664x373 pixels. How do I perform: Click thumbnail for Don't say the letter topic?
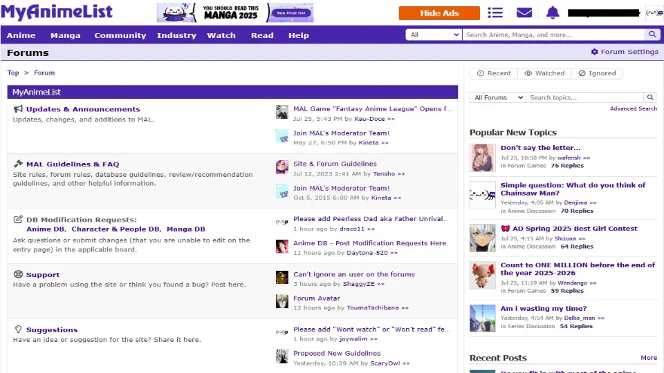pyautogui.click(x=482, y=157)
